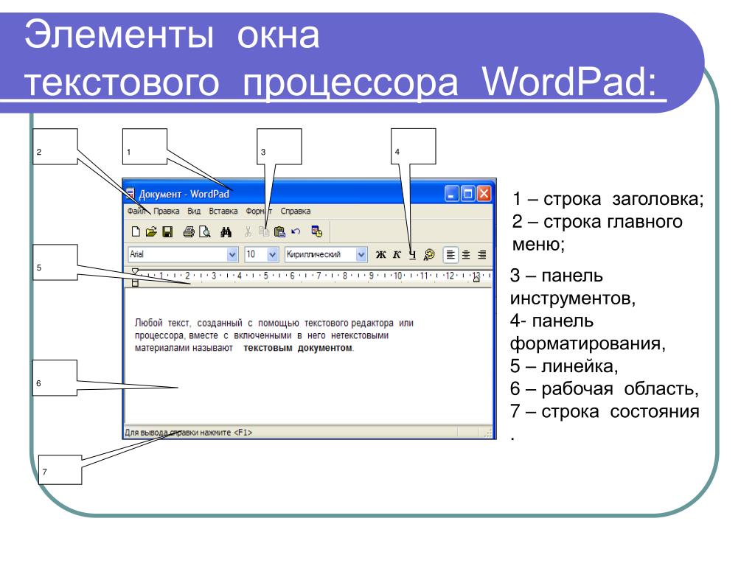Toggle italic with the К button

397,254
